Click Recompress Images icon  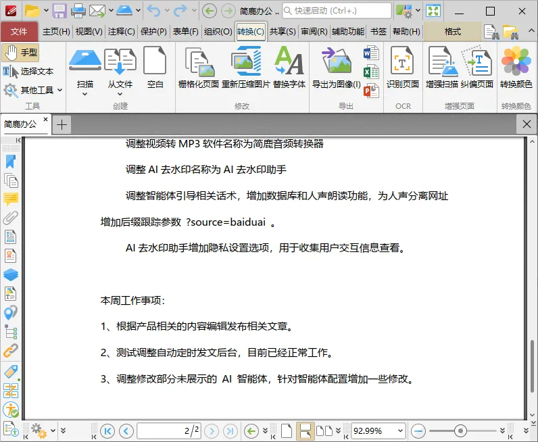[x=245, y=68]
